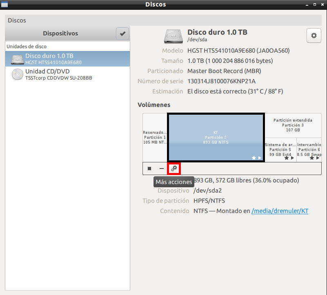Unmount the volume with the stop button
This screenshot has width=327, height=295.
[x=149, y=169]
